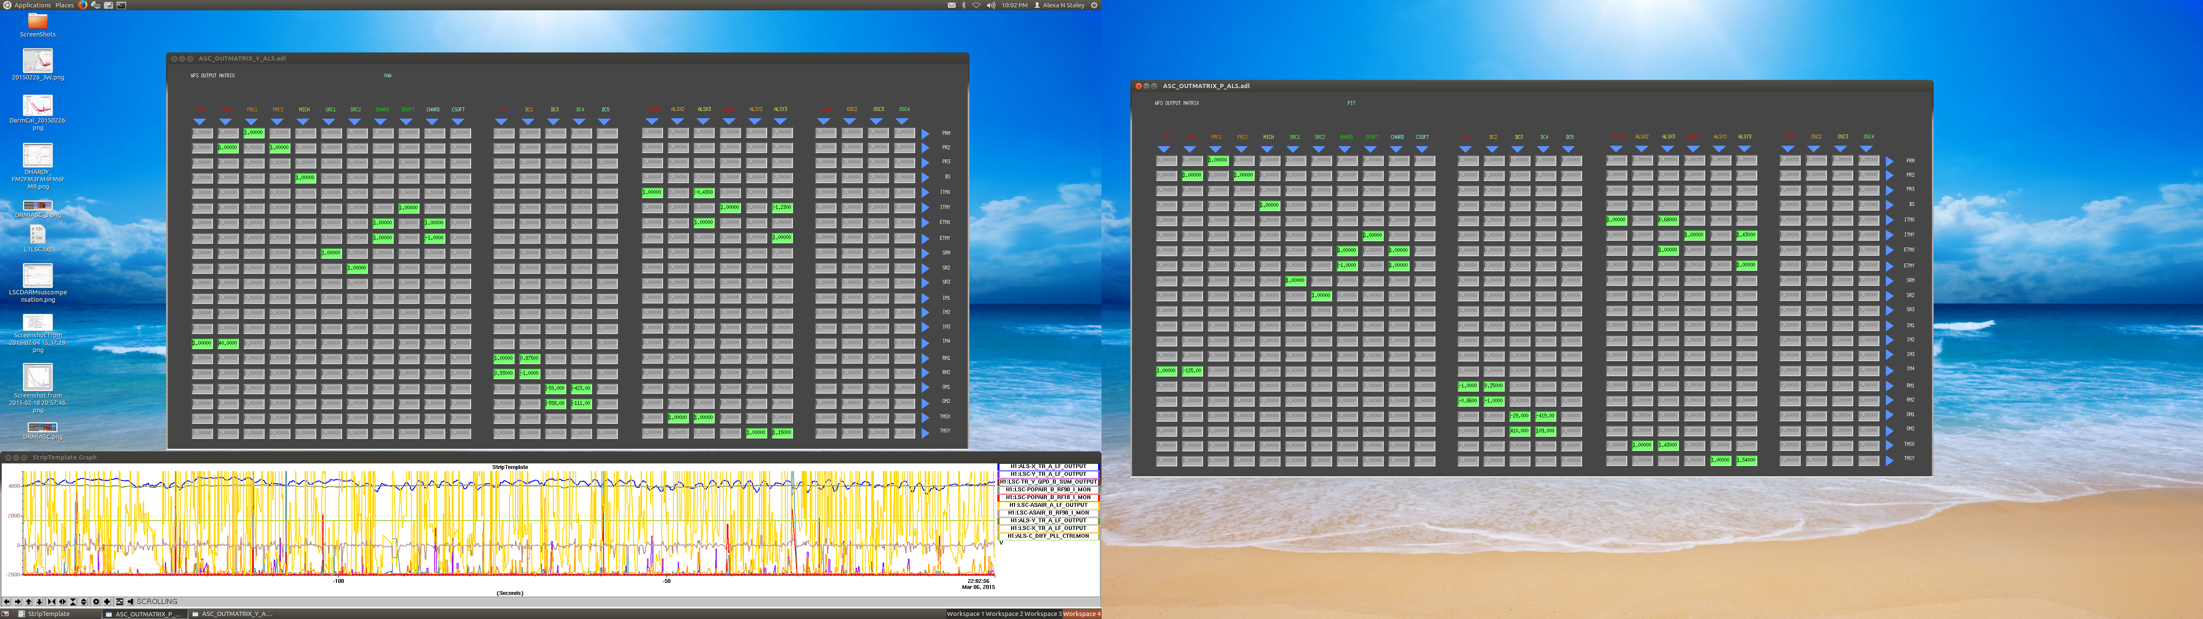The height and width of the screenshot is (619, 2203).
Task: Expand the ALSX3 column triangle in Y_ALS window
Action: (703, 121)
